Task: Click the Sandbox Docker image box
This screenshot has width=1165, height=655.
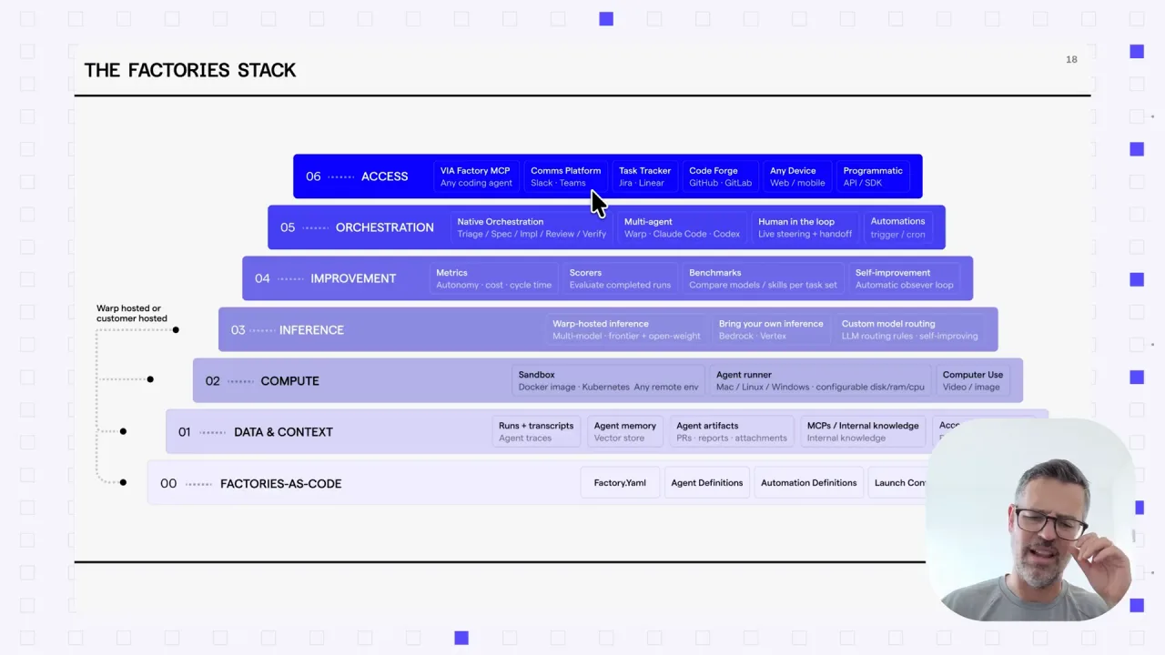Action: pyautogui.click(x=608, y=380)
